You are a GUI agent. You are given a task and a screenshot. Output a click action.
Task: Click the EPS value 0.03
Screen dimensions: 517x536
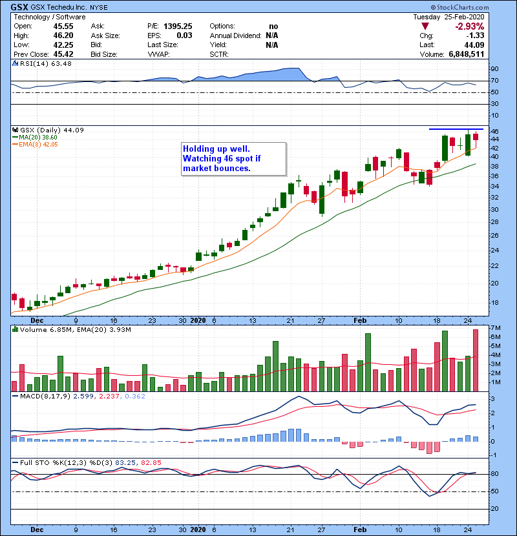(184, 36)
